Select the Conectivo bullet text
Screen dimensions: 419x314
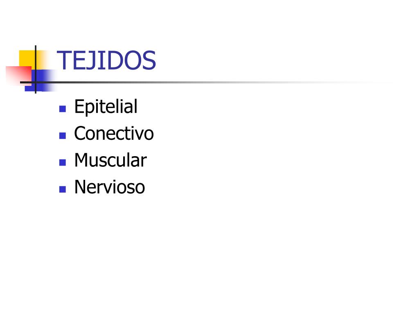pyautogui.click(x=114, y=133)
